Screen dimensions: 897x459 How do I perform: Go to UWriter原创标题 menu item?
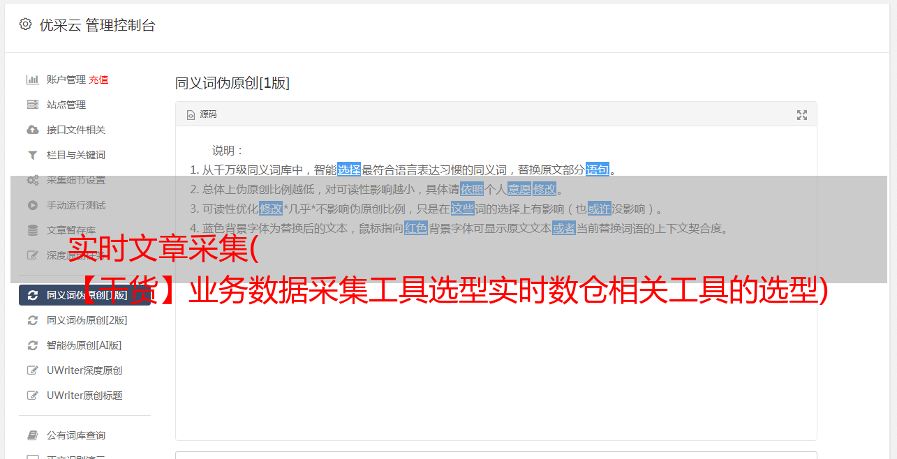(84, 396)
